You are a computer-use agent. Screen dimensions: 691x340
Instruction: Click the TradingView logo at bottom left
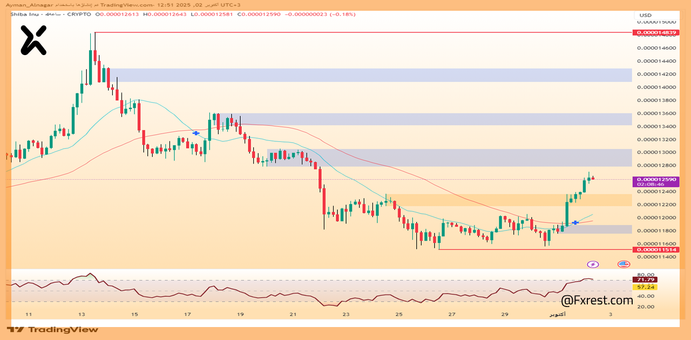(x=53, y=329)
